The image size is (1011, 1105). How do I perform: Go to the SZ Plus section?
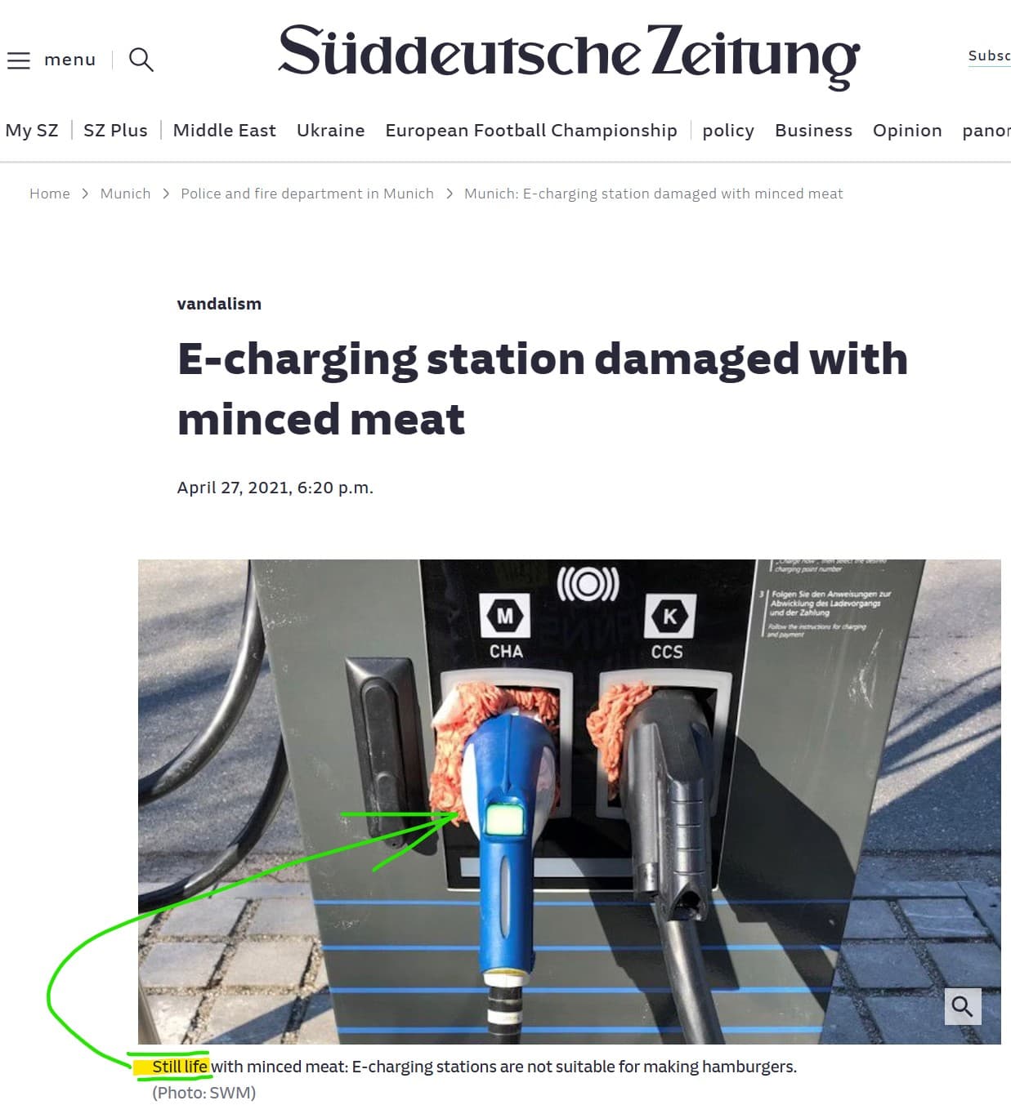pos(115,131)
